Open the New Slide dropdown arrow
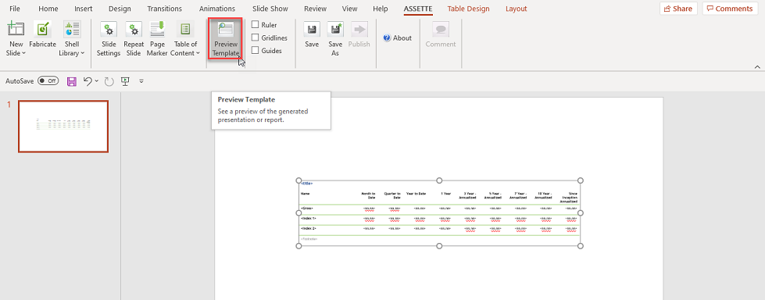The height and width of the screenshot is (300, 765). [x=24, y=53]
